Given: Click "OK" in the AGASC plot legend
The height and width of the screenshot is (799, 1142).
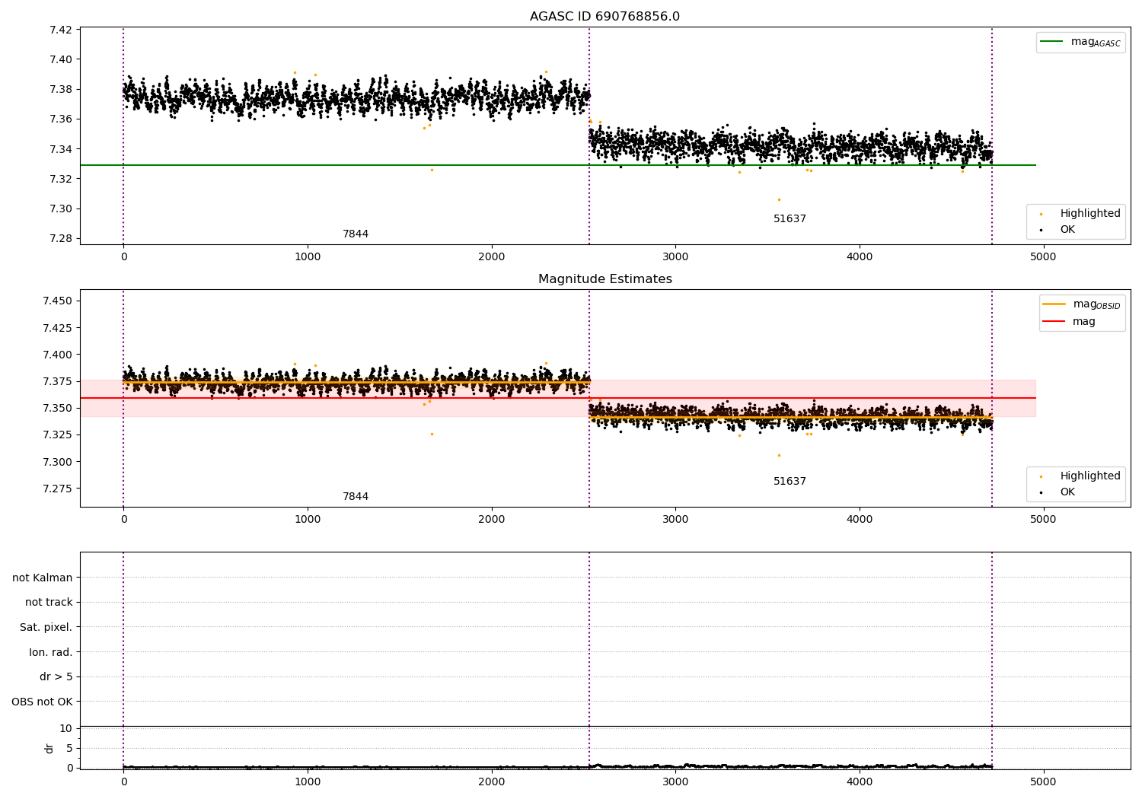Looking at the screenshot, I should pos(1067,230).
